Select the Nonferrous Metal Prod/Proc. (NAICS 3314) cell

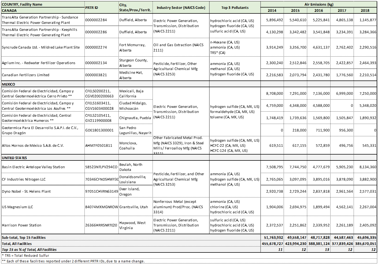click(x=178, y=207)
